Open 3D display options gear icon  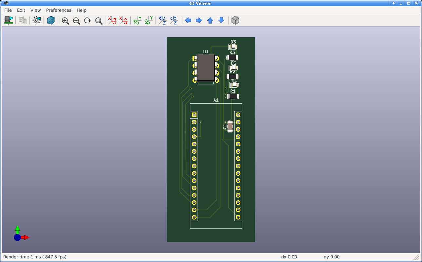(x=37, y=21)
